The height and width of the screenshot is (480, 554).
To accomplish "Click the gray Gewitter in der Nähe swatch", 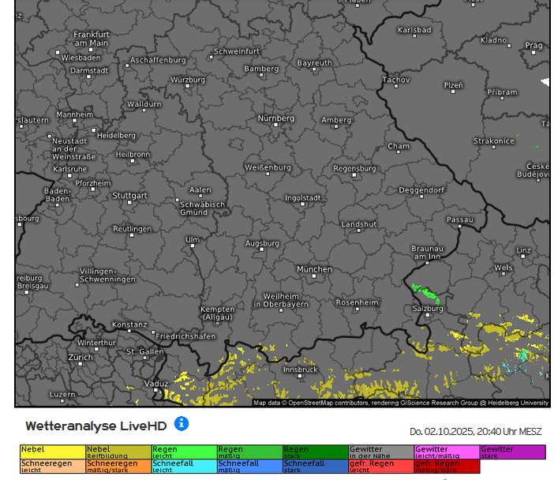I will click(380, 452).
